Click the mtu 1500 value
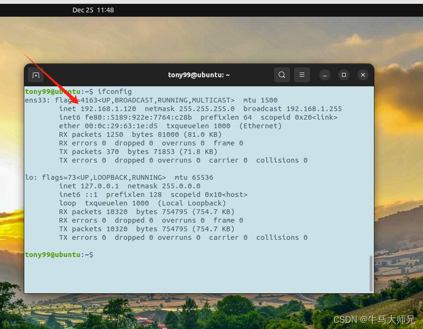 260,100
